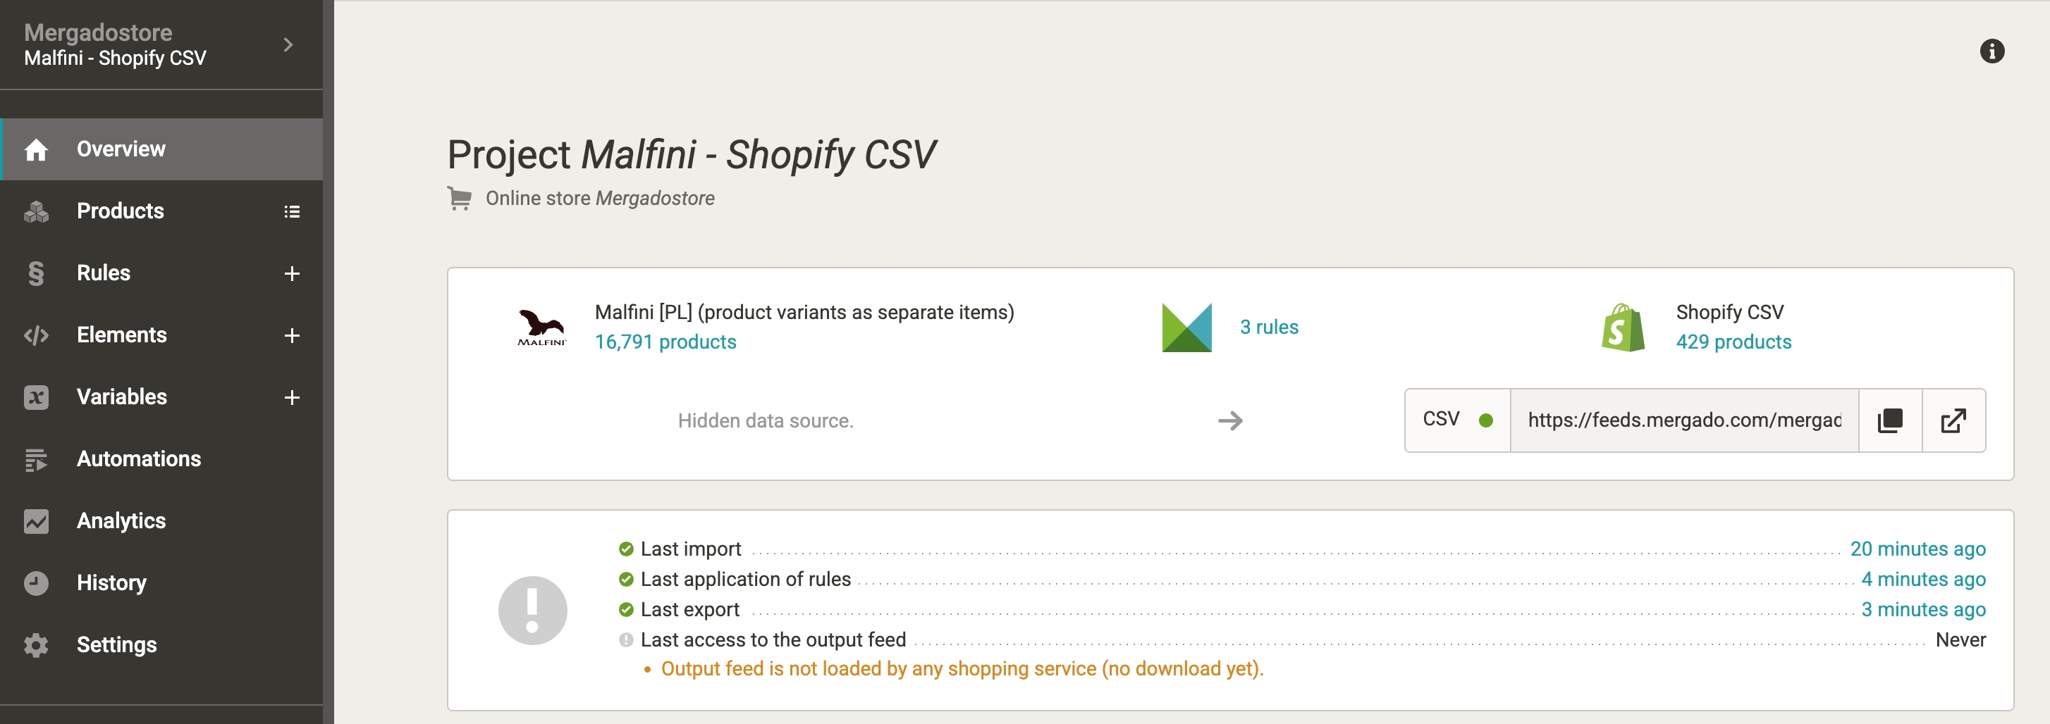Open the output feed in a new window
This screenshot has height=724, width=2050.
coord(1953,420)
